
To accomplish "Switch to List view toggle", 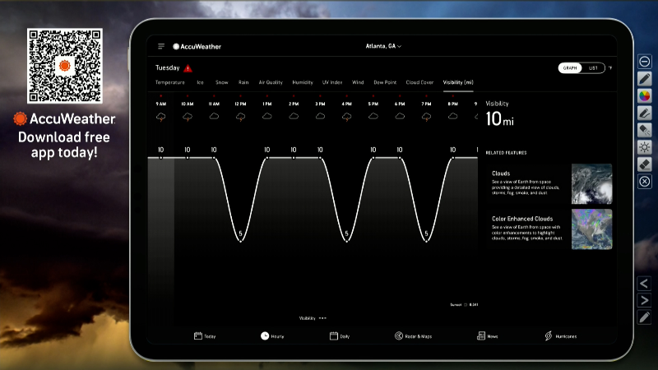I will click(x=593, y=68).
